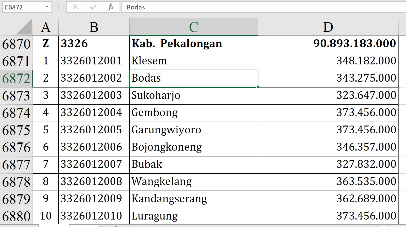Select column D header
The image size is (406, 227).
point(328,27)
